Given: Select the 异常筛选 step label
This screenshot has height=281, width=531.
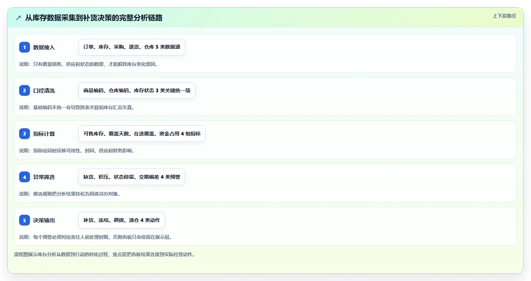Looking at the screenshot, I should [x=44, y=177].
